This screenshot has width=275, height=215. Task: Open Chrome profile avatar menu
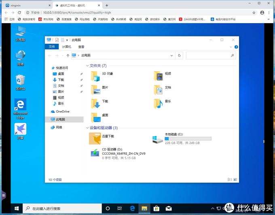[262, 13]
